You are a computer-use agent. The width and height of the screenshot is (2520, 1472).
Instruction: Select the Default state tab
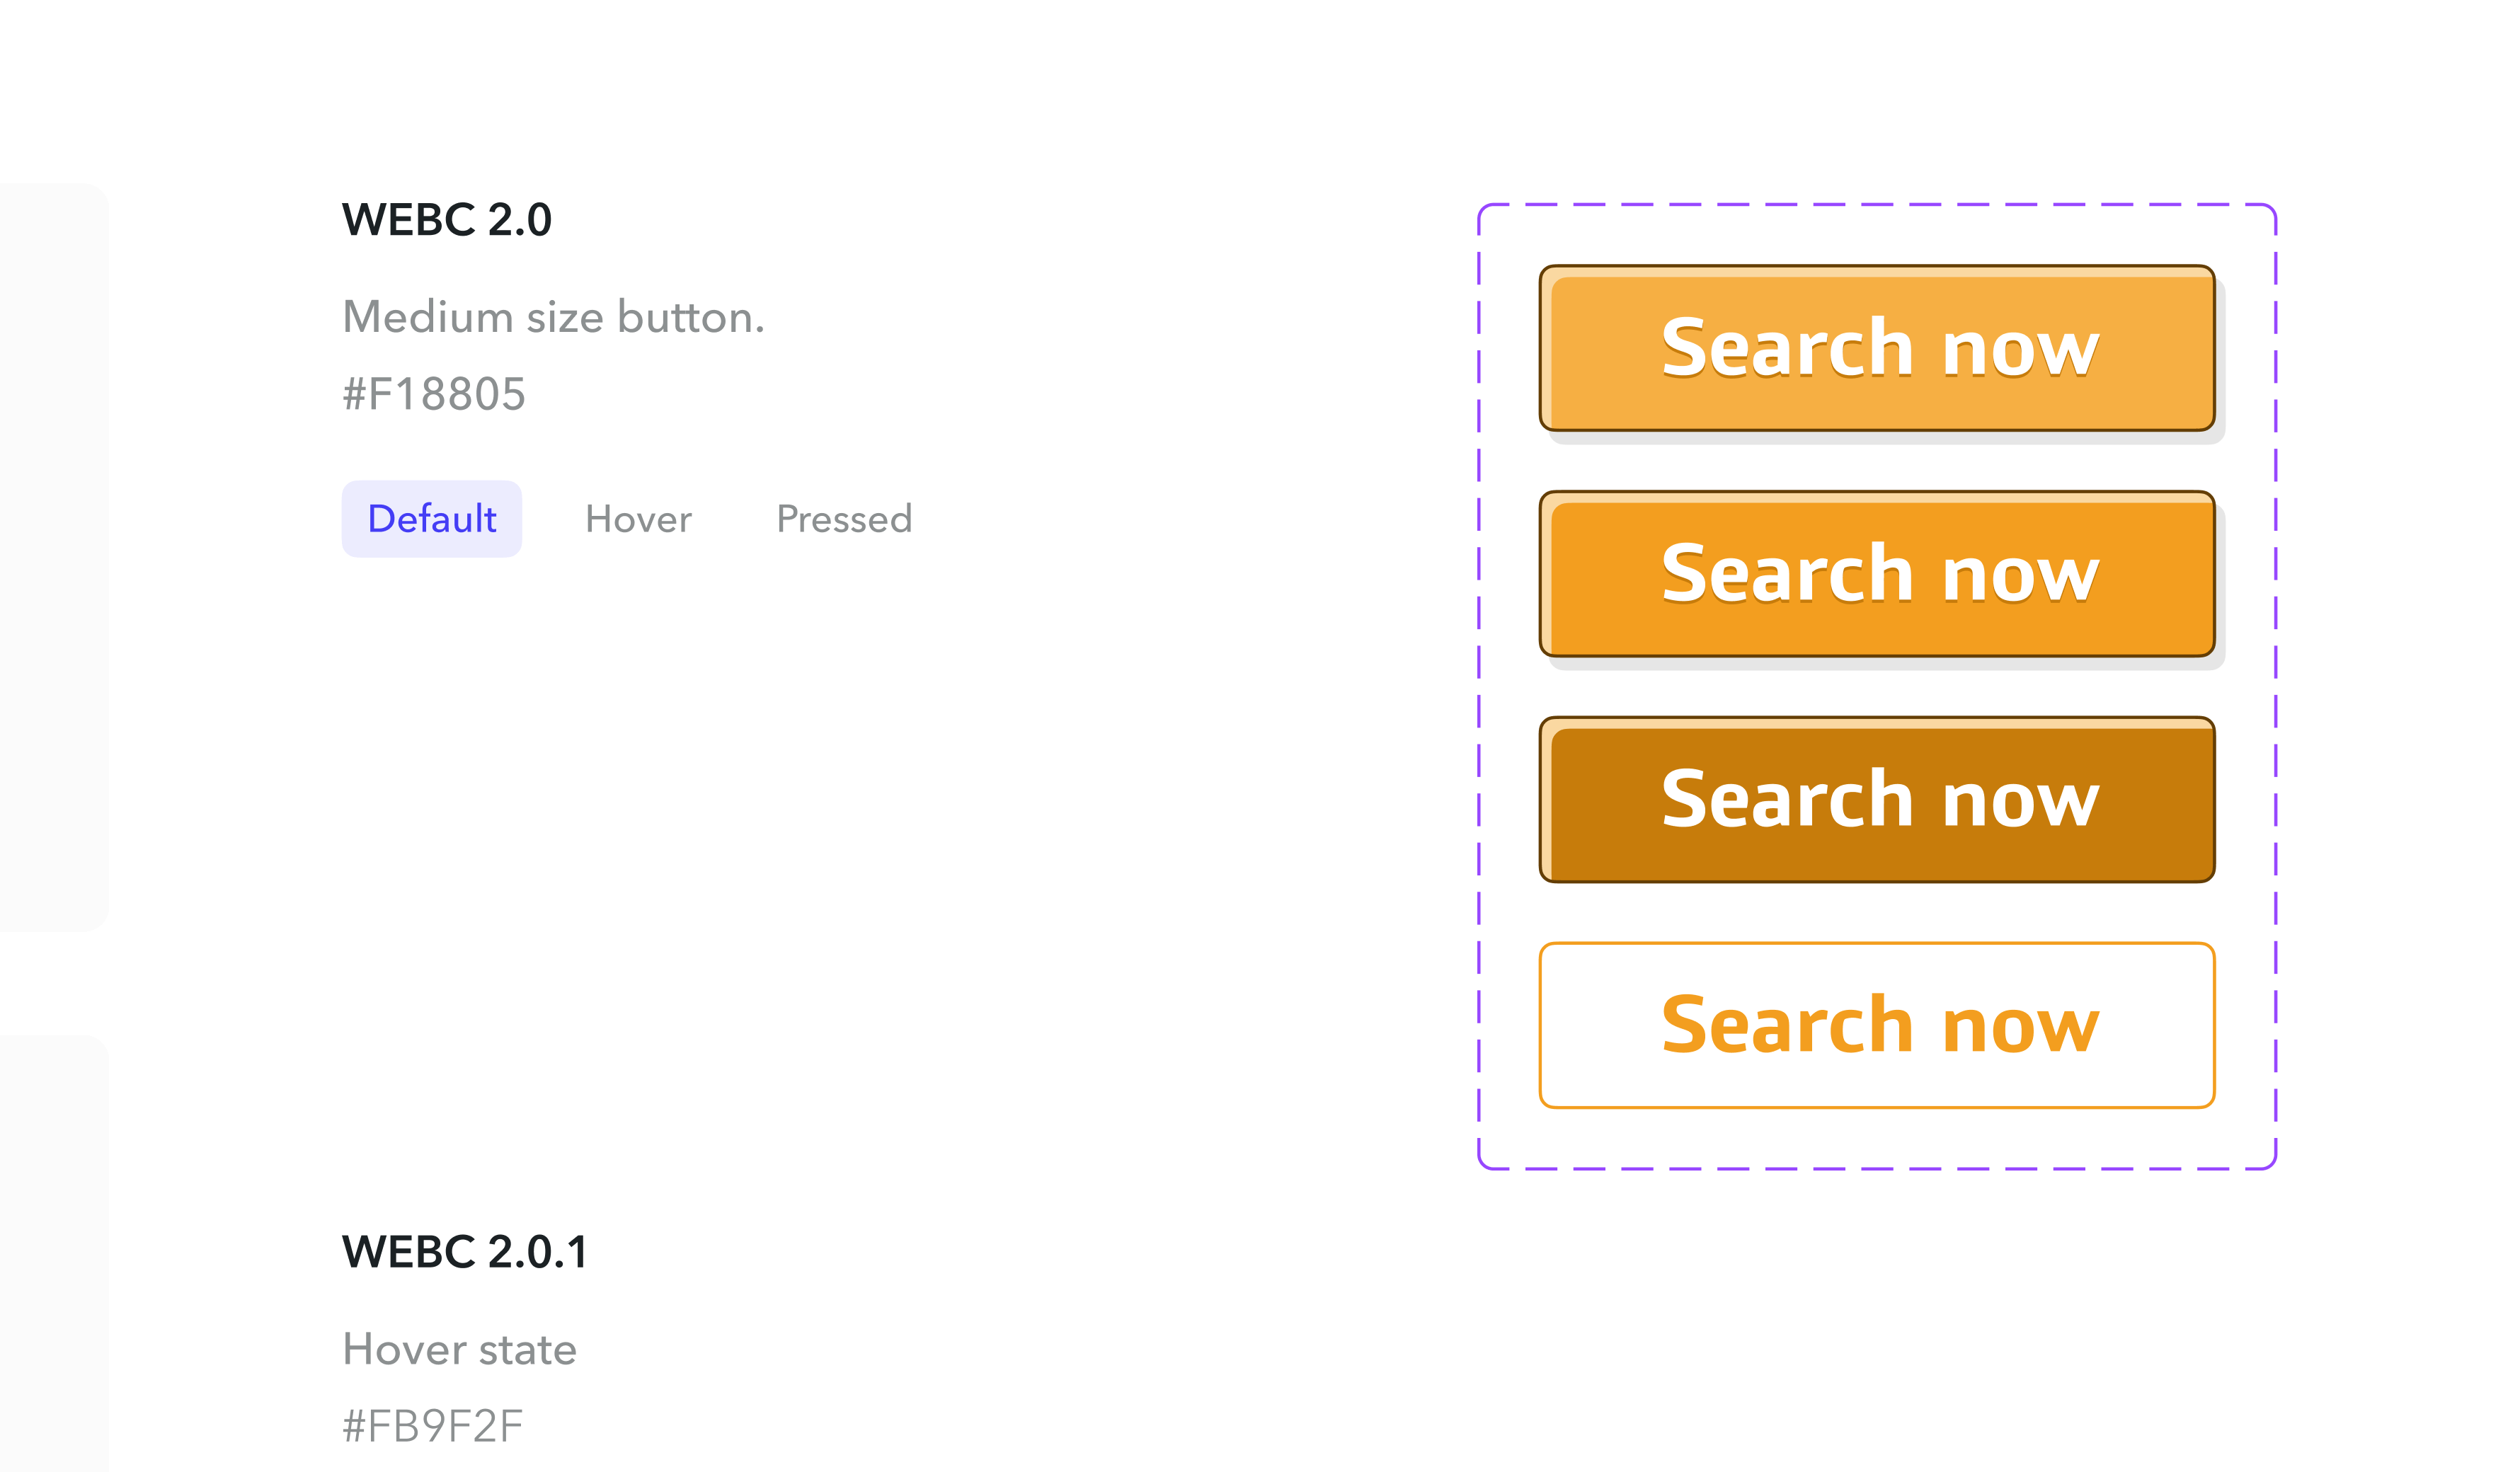432,519
